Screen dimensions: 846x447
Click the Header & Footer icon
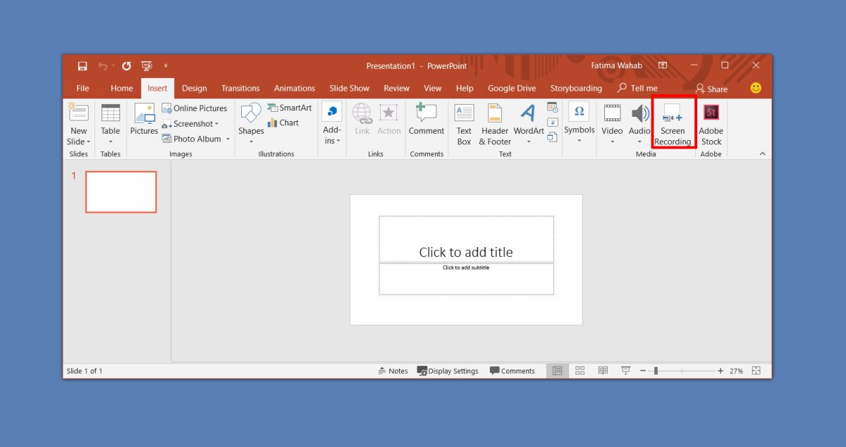[x=495, y=114]
